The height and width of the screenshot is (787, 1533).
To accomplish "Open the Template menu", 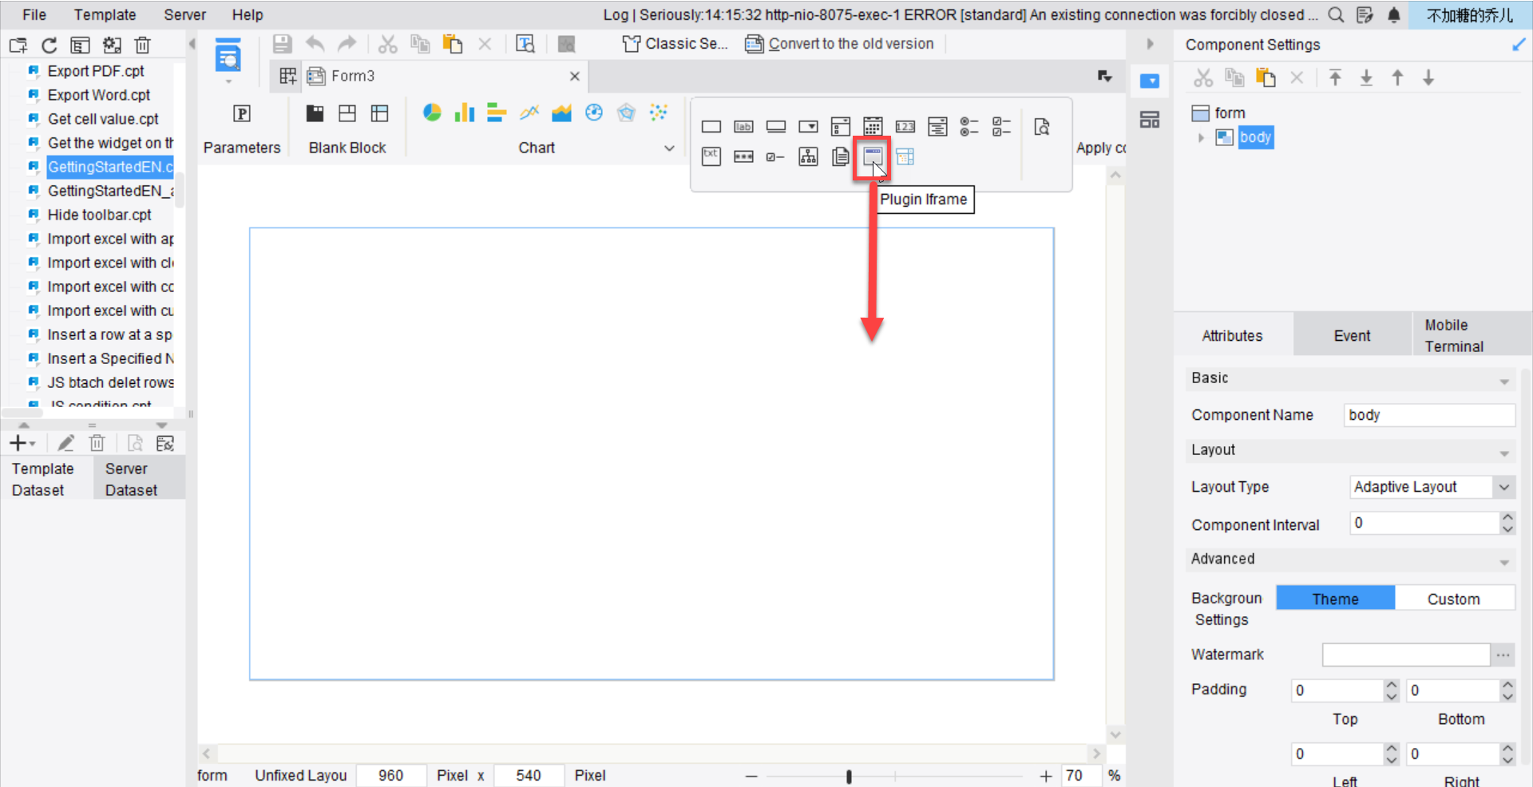I will (x=105, y=14).
